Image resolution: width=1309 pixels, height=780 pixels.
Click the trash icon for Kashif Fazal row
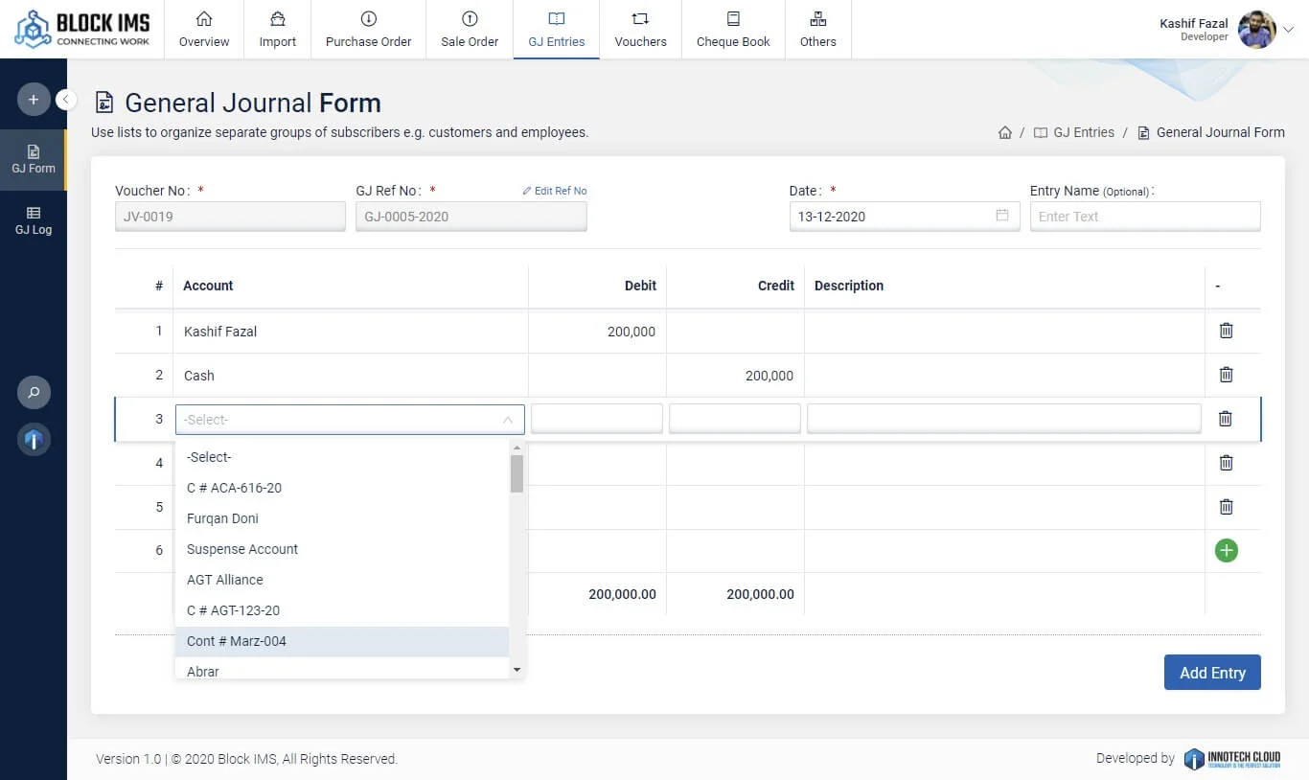tap(1226, 331)
